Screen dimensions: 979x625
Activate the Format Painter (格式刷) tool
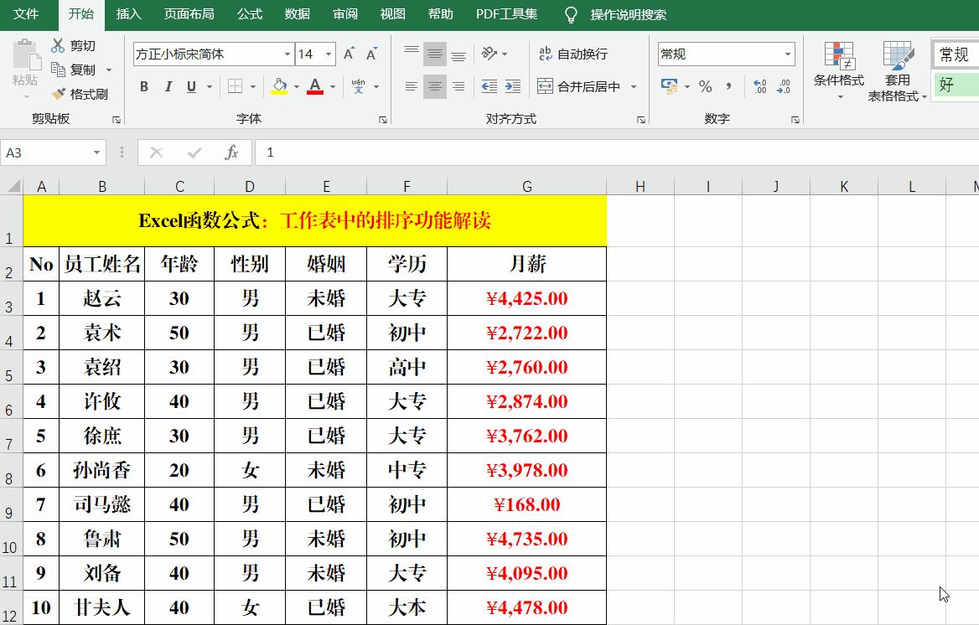(x=84, y=93)
